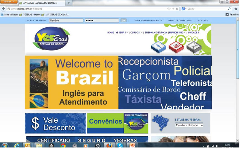The image size is (240, 148).
Task: Click the Usuário username field
Action: click(x=66, y=20)
